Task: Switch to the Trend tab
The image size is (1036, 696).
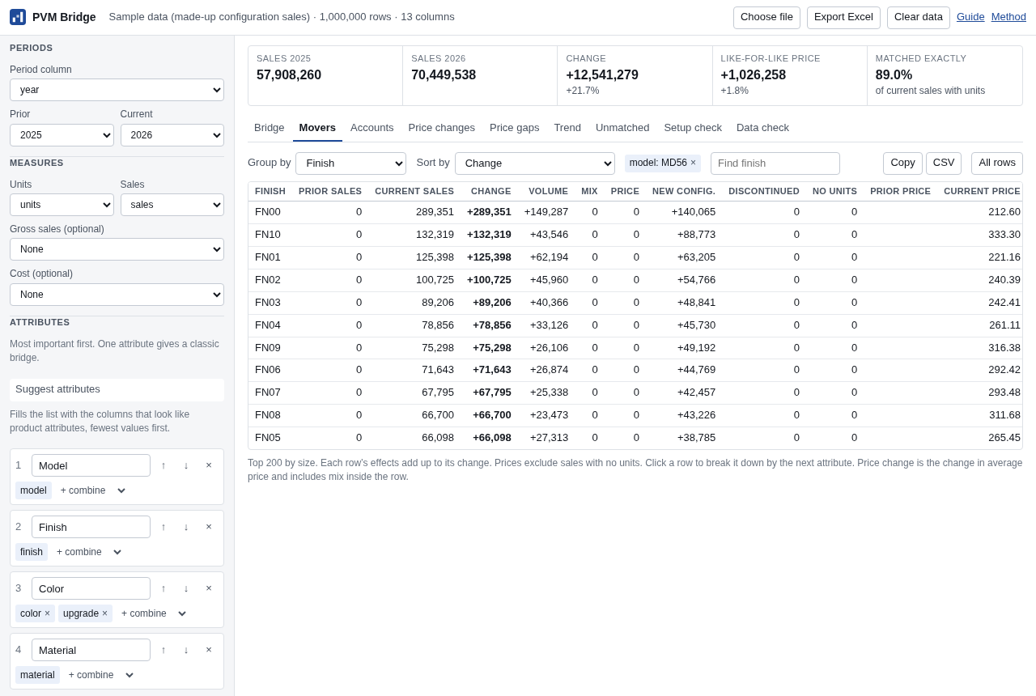Action: coord(567,128)
